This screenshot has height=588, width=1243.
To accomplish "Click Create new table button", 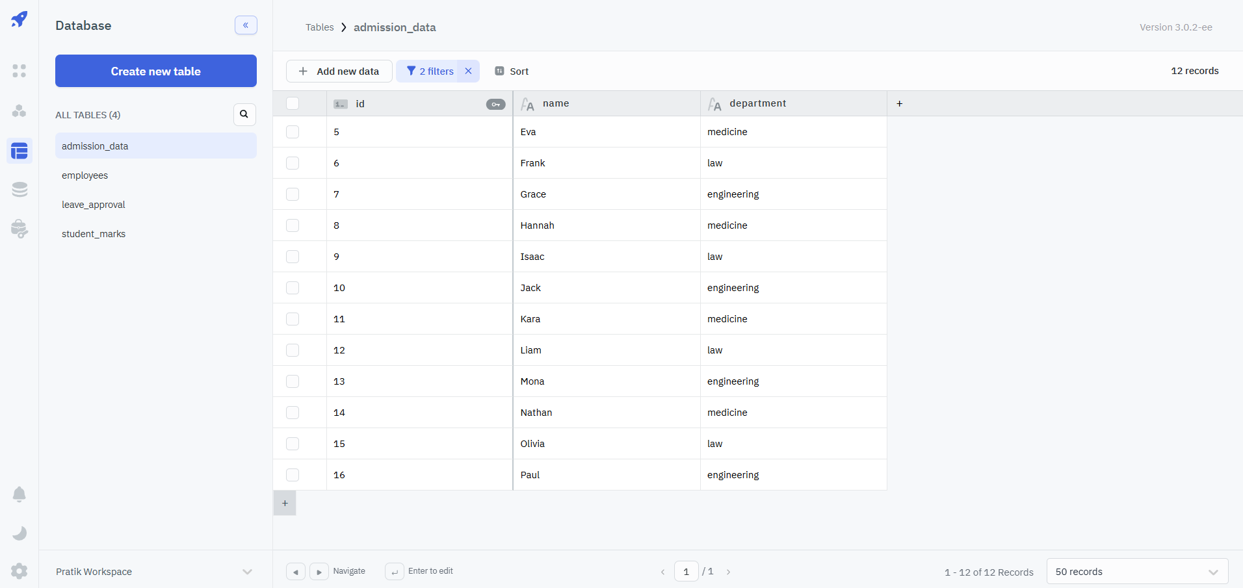I will [x=155, y=71].
